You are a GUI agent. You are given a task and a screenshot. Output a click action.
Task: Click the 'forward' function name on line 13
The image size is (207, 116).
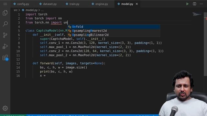[46, 63]
